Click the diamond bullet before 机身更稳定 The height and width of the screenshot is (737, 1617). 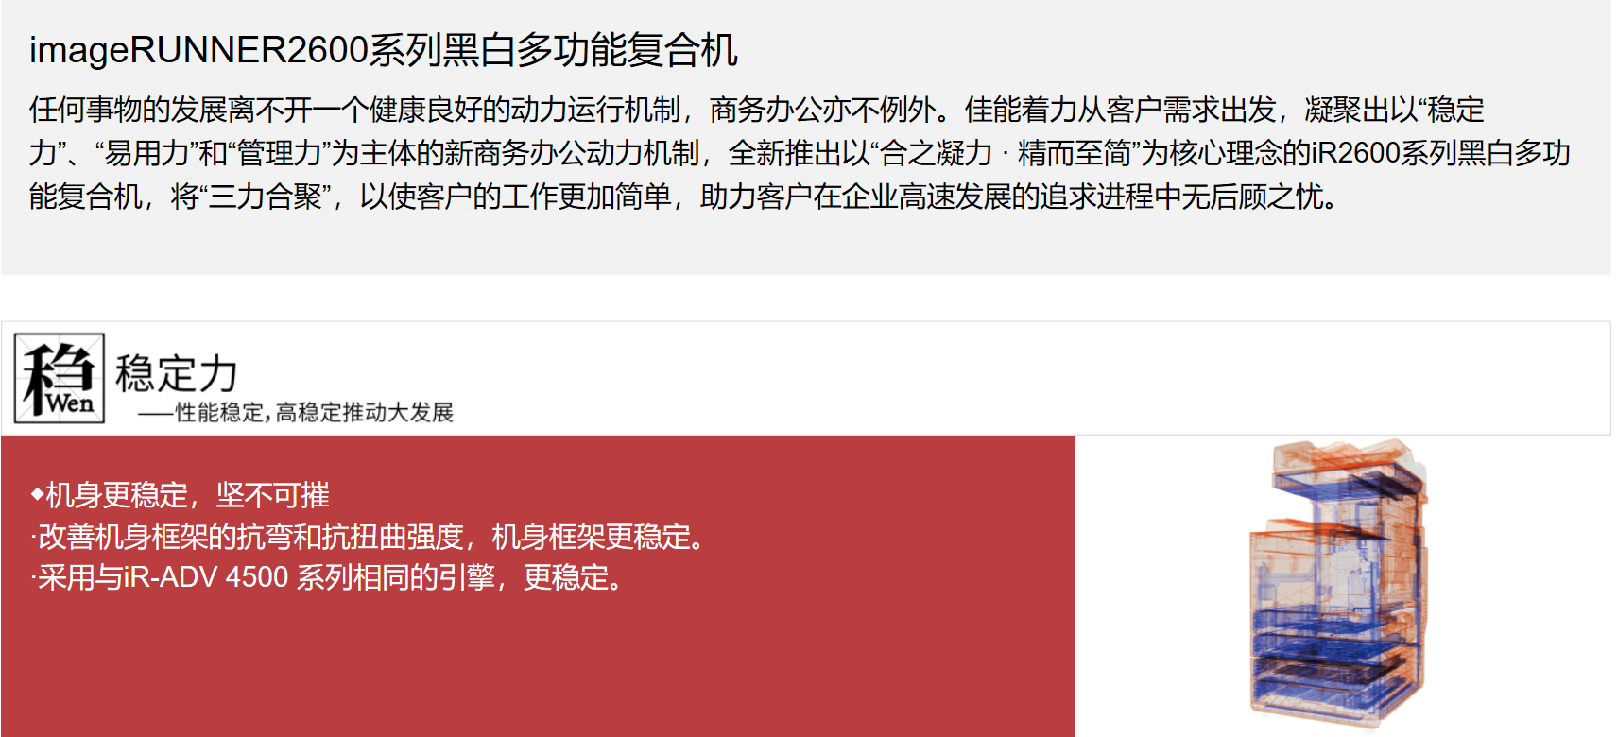pyautogui.click(x=37, y=493)
